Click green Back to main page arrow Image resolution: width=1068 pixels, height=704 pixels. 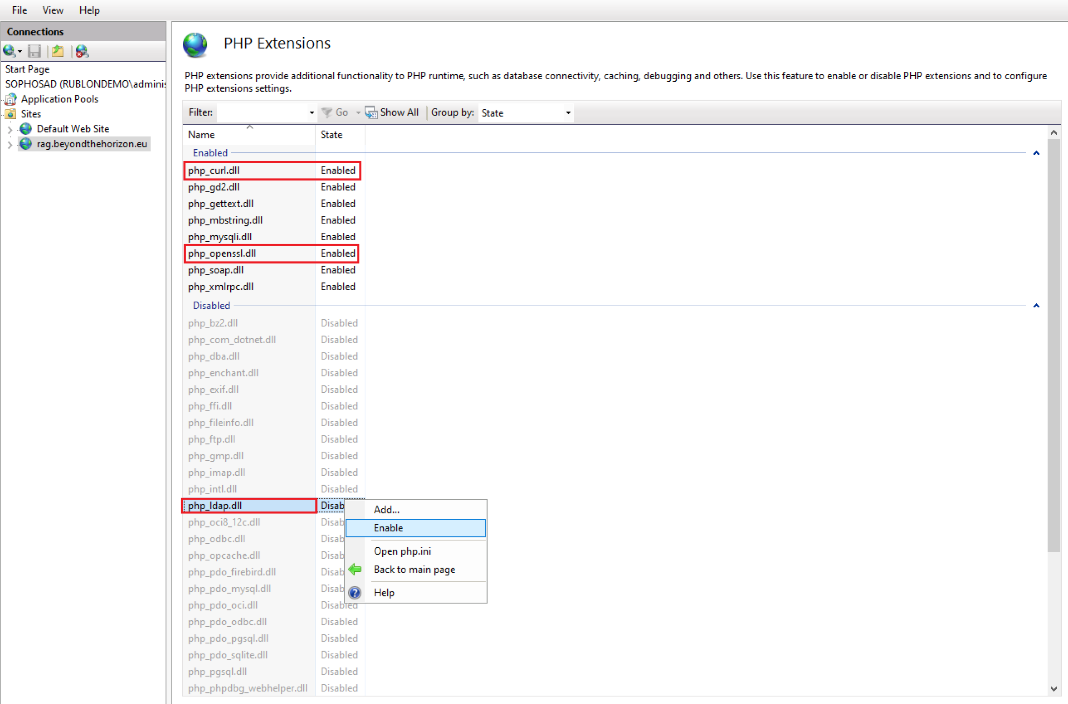[355, 569]
